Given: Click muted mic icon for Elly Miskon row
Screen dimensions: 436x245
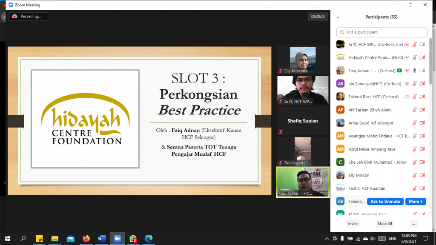Looking at the screenshot, I should (x=414, y=175).
